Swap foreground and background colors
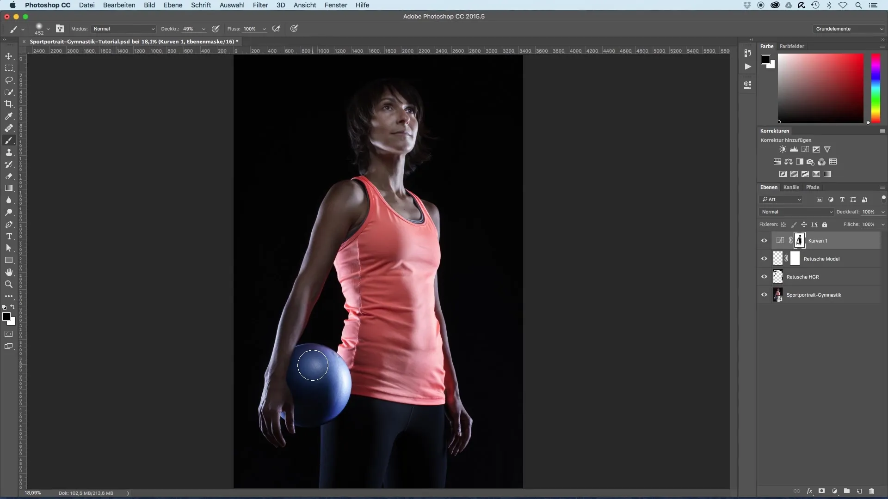The width and height of the screenshot is (888, 499). pyautogui.click(x=12, y=307)
